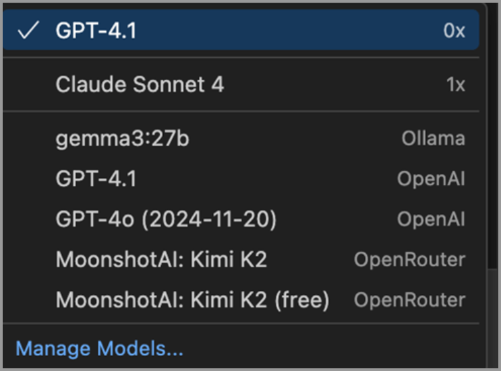
Task: Pick the GPT-4.1 entry from OpenAI
Action: tap(96, 178)
